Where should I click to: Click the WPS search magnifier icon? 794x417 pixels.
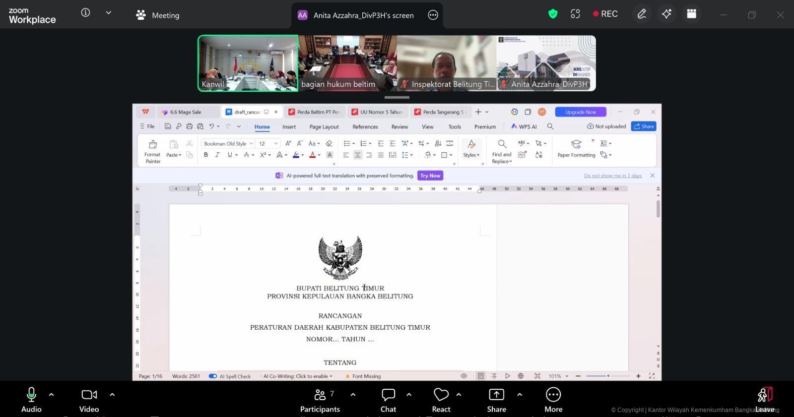(550, 126)
